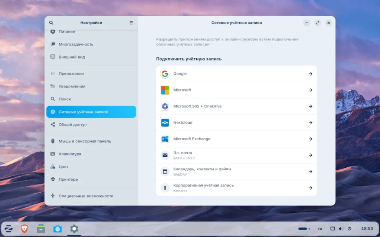
Task: Open the power icon in system tray
Action: point(350,228)
